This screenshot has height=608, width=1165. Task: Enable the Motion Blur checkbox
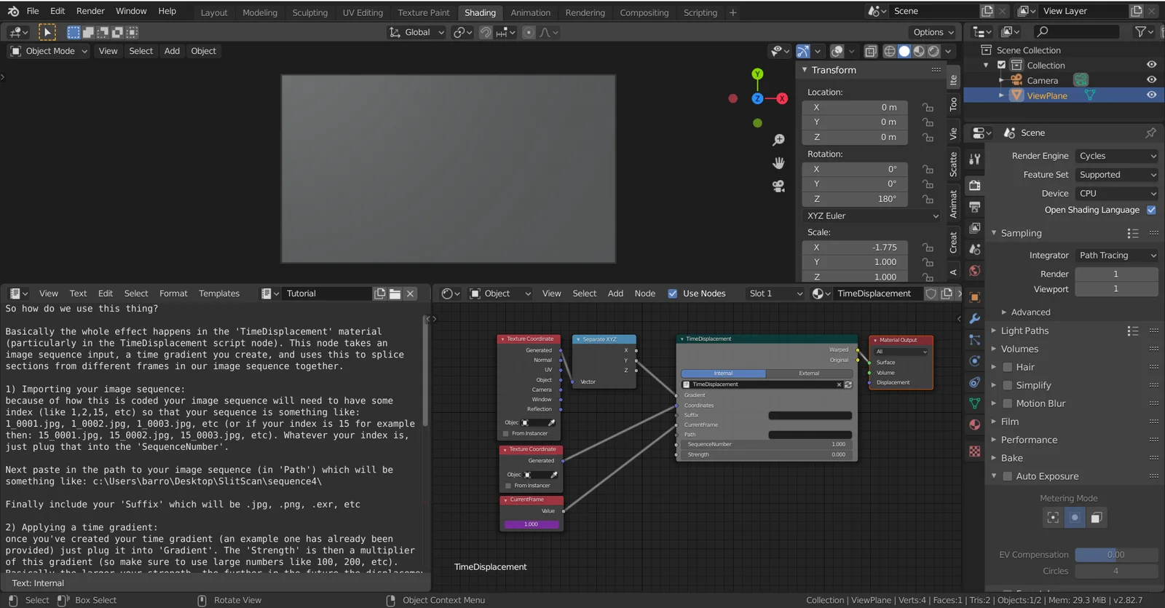pos(1008,403)
